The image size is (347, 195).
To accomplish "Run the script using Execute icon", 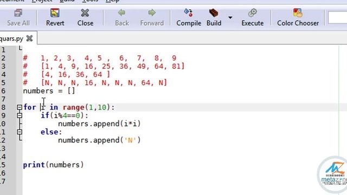I will [x=252, y=17].
